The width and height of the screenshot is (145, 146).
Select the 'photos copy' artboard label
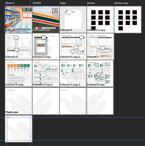tap(121, 3)
